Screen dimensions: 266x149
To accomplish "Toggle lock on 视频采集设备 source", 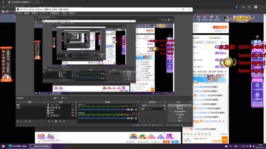I will [76, 108].
